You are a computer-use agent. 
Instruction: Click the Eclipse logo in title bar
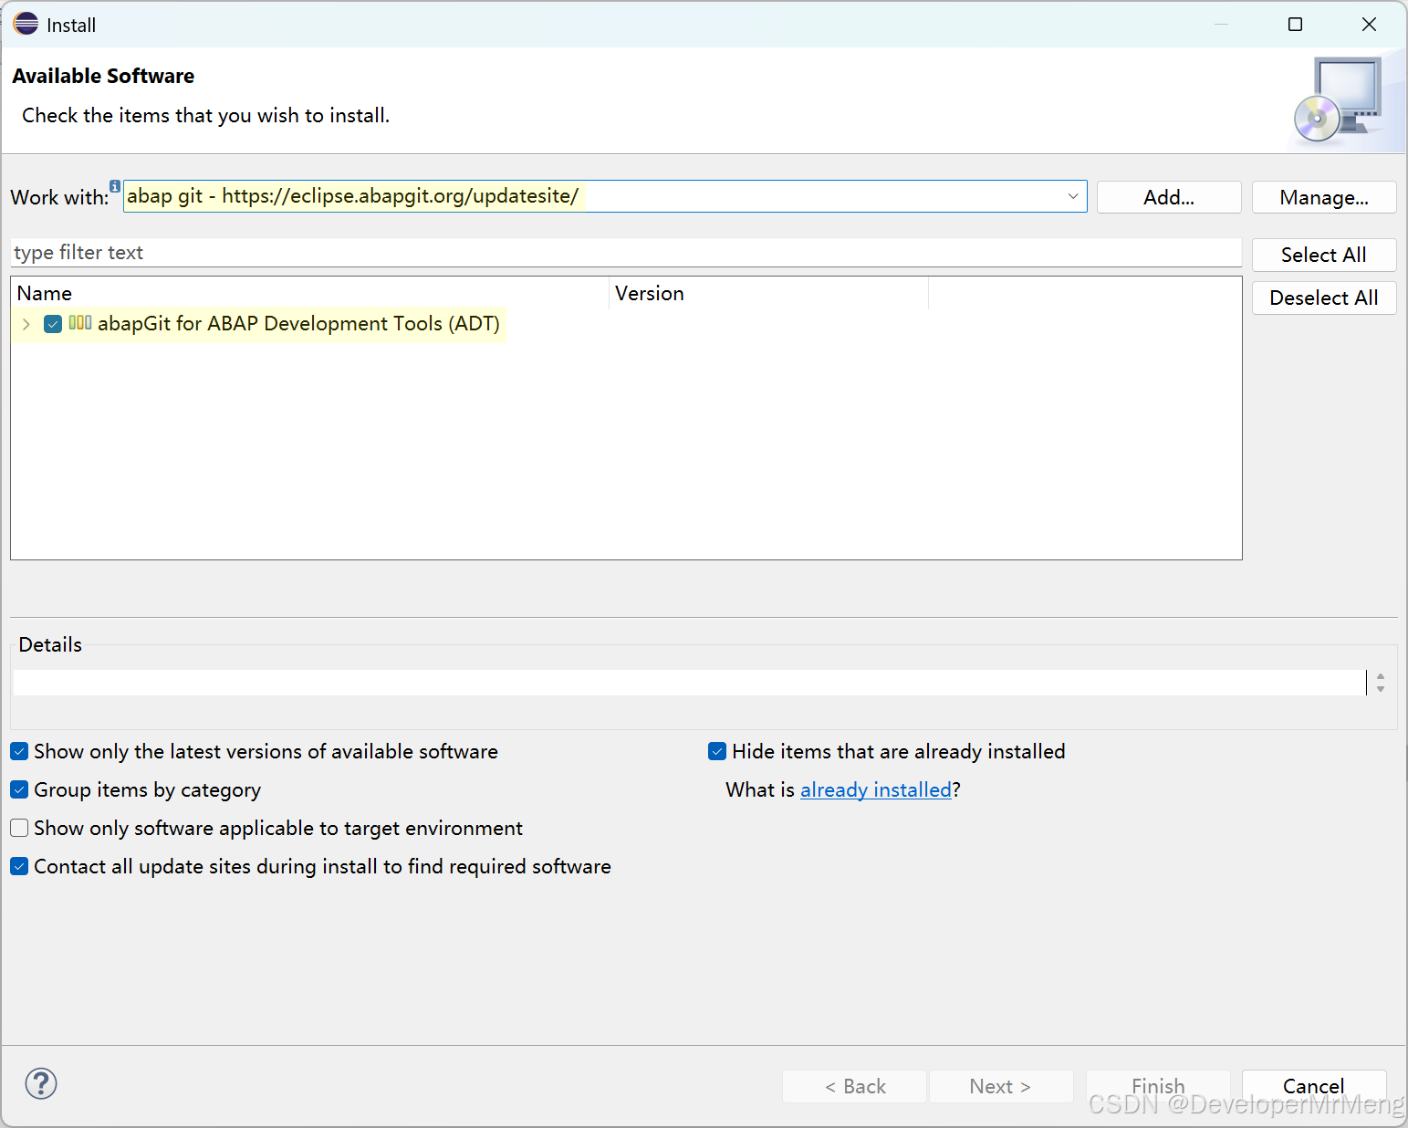coord(26,25)
